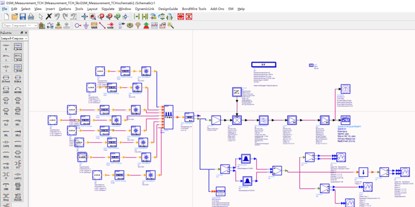Click the Delete (black X) tool
Image resolution: width=415 pixels, height=207 pixels.
49,16
